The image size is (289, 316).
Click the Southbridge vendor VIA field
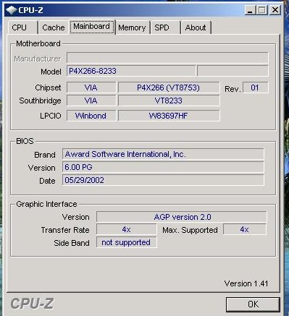[x=91, y=101]
